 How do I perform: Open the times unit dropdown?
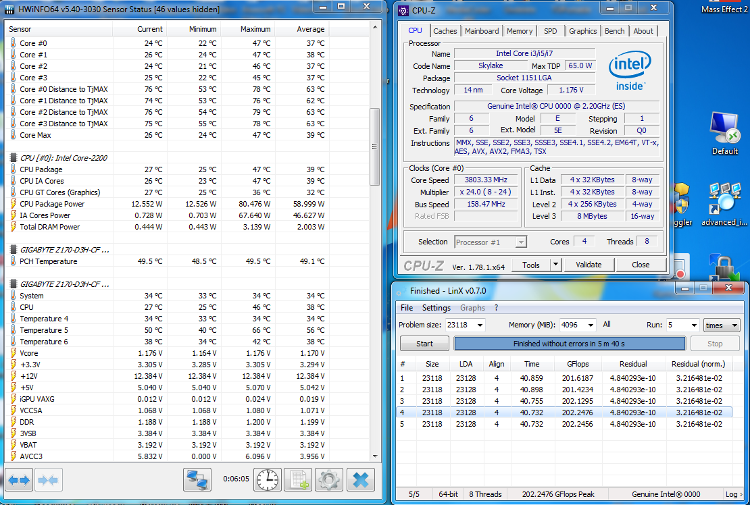(x=722, y=325)
